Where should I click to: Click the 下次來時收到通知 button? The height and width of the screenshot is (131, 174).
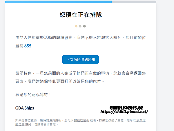[x=81, y=60]
